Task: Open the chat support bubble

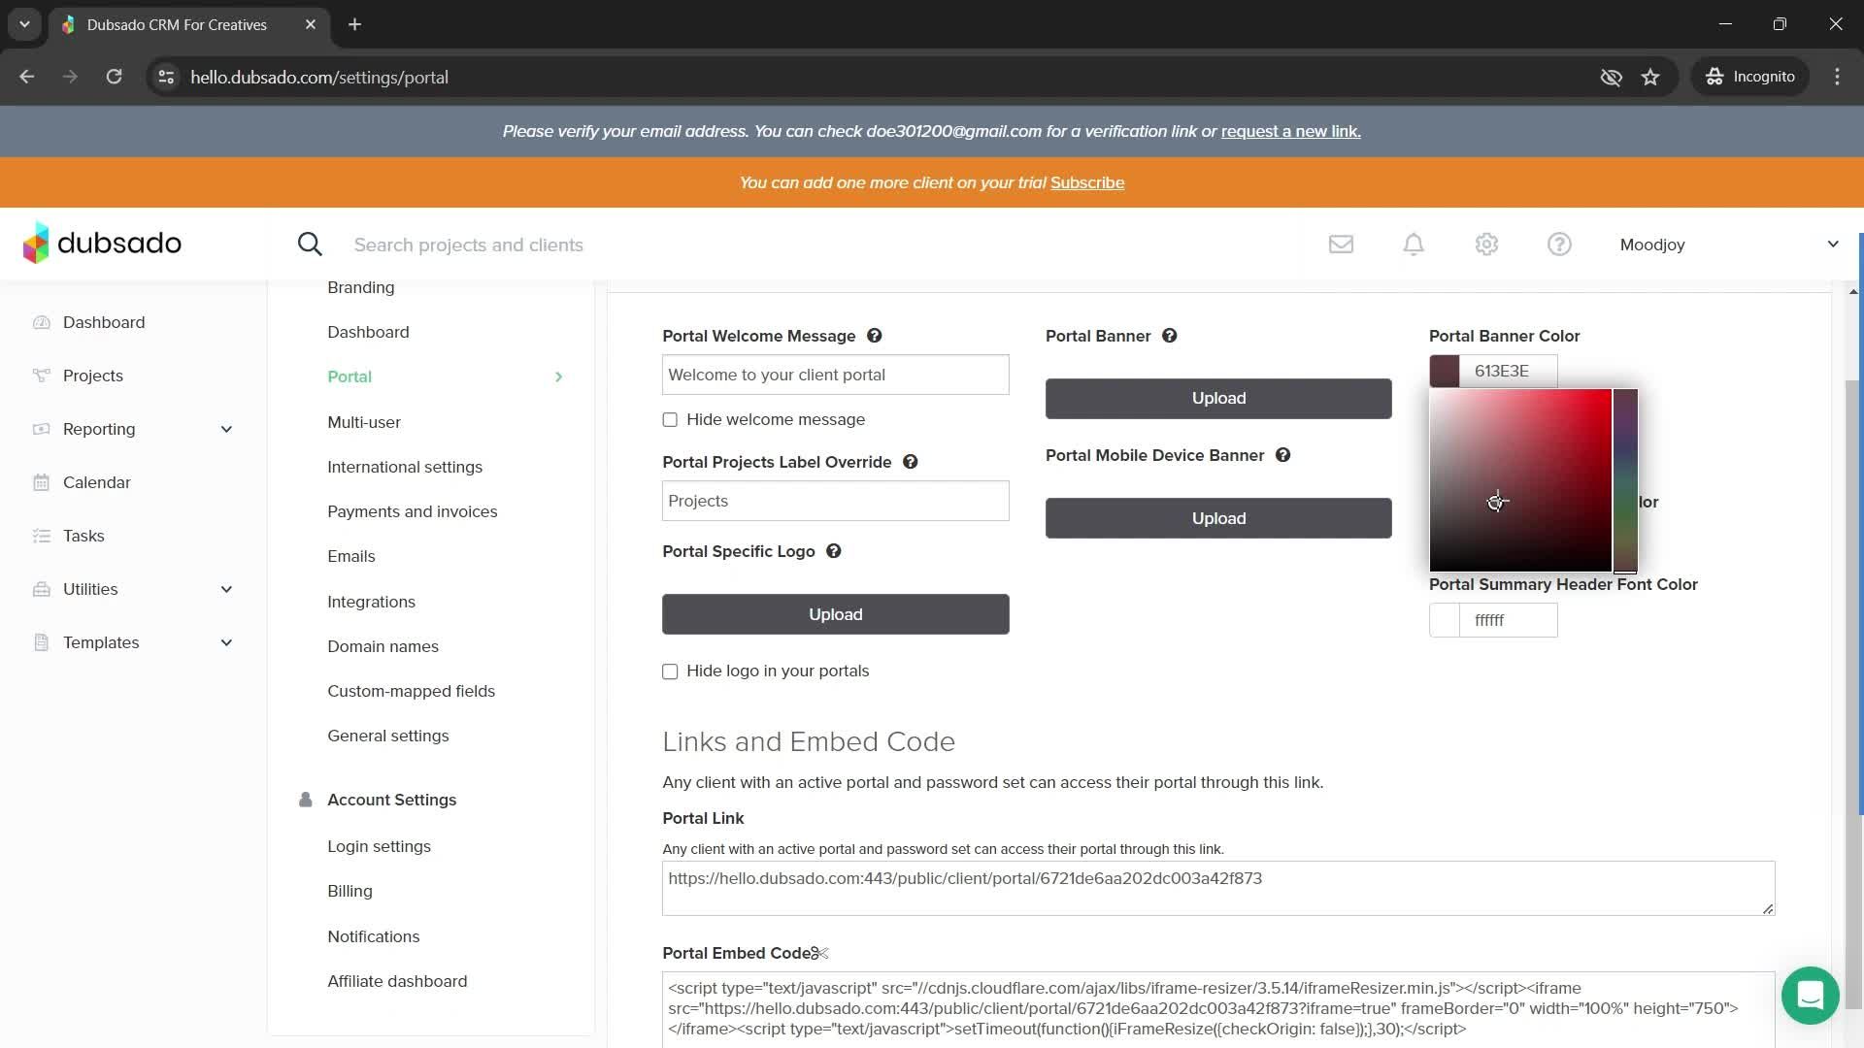Action: click(1810, 996)
